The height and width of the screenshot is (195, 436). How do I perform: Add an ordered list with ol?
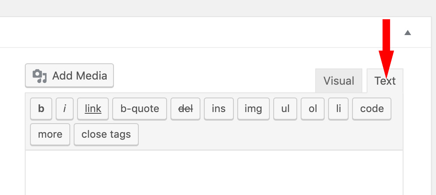click(x=313, y=109)
